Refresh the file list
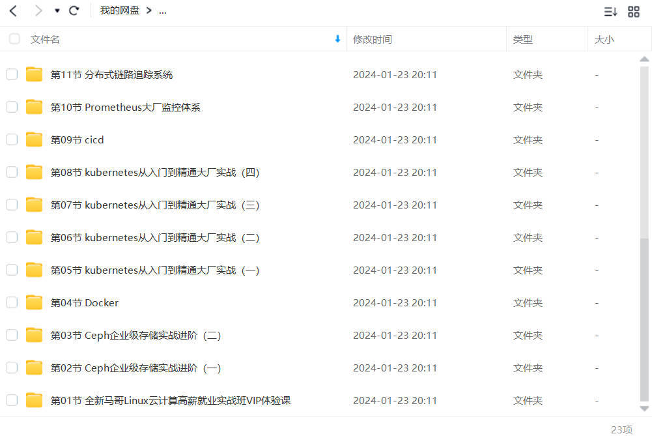Screen dimensions: 652x436 point(74,11)
